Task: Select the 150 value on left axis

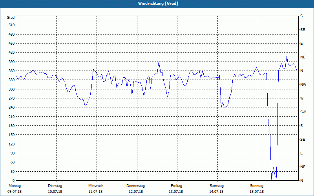Action: point(12,135)
